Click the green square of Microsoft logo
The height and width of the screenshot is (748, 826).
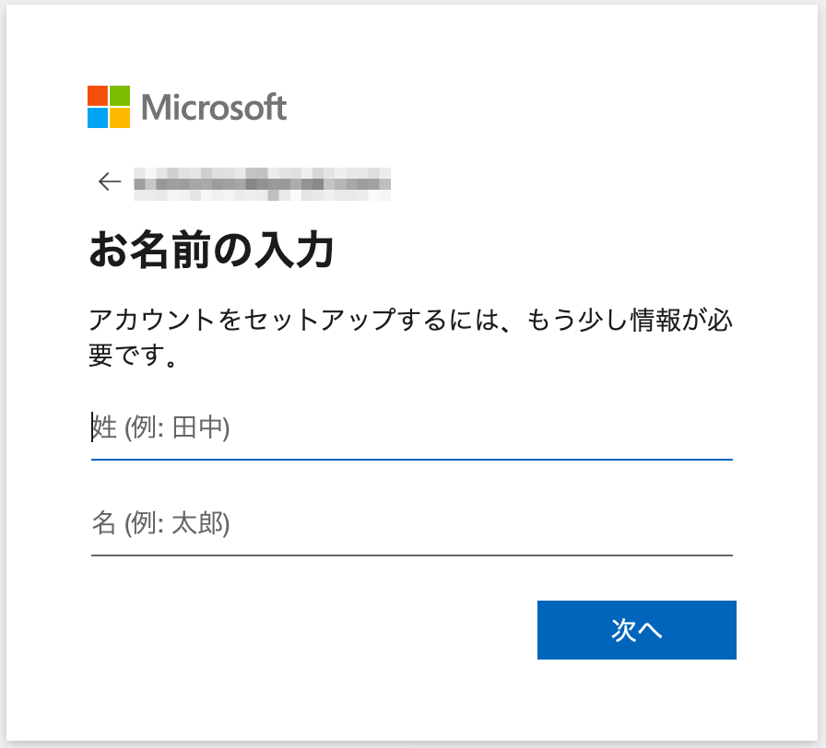pyautogui.click(x=120, y=96)
